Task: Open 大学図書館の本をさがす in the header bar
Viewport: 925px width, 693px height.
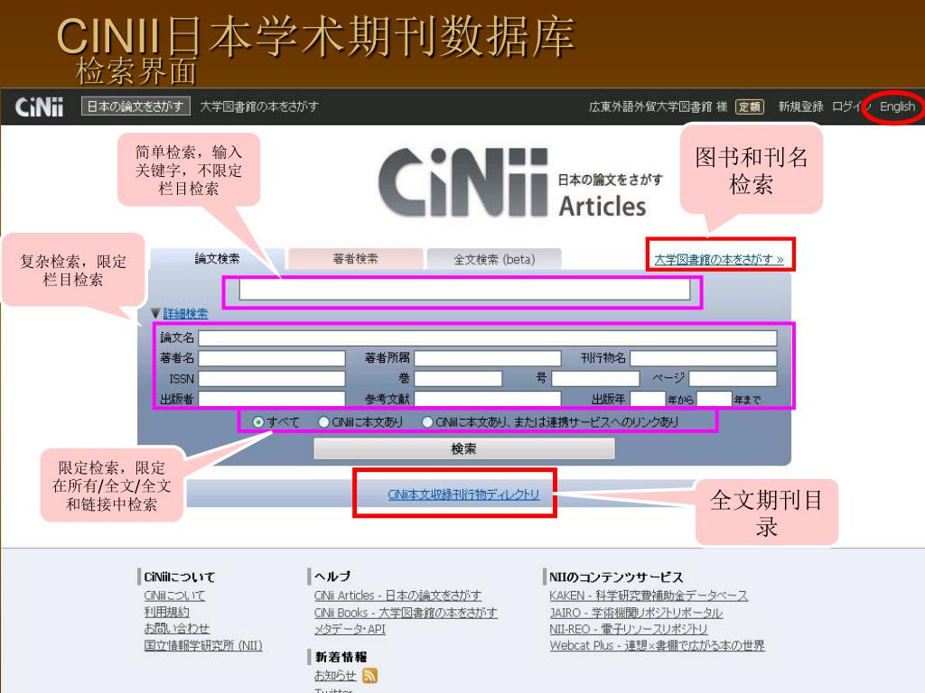Action: coord(259,106)
